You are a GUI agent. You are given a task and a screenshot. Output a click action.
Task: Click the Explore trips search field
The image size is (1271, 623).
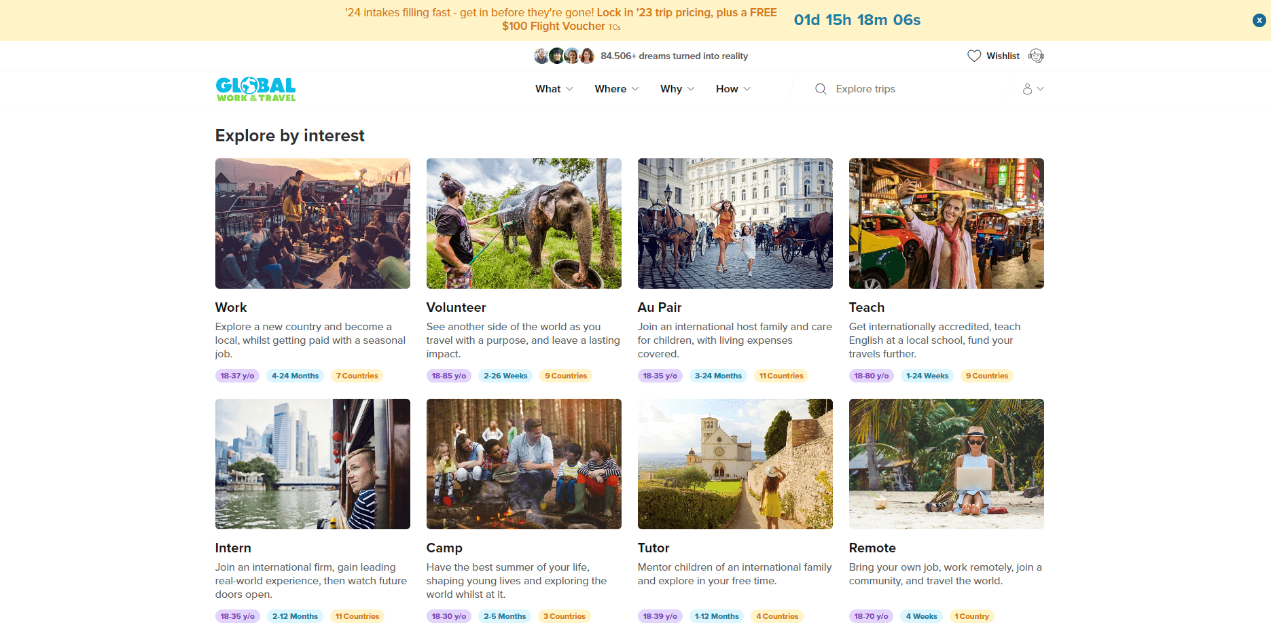(x=910, y=89)
